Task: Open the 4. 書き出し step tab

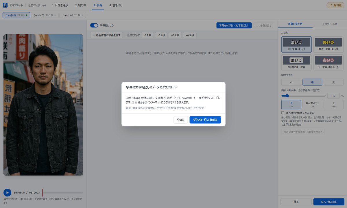Action: tap(116, 5)
